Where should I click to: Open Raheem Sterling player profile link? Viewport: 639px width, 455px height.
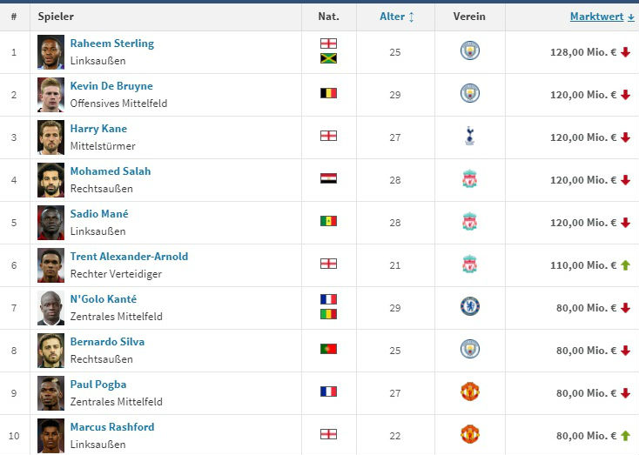coord(112,43)
